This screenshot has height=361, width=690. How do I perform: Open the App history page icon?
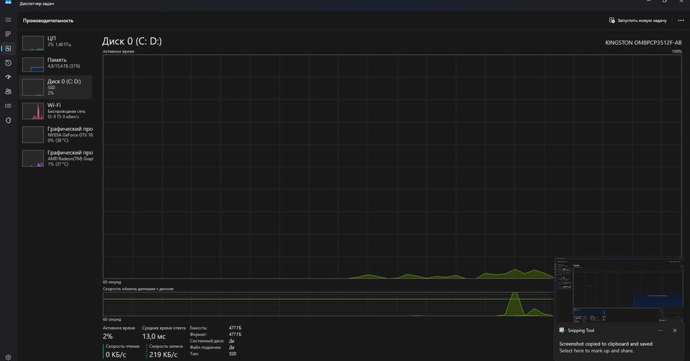8,63
